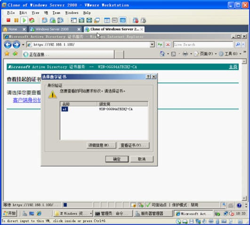This screenshot has height=225, width=250.
Task: Open the address bar dropdown arrow
Action: pyautogui.click(x=152, y=45)
